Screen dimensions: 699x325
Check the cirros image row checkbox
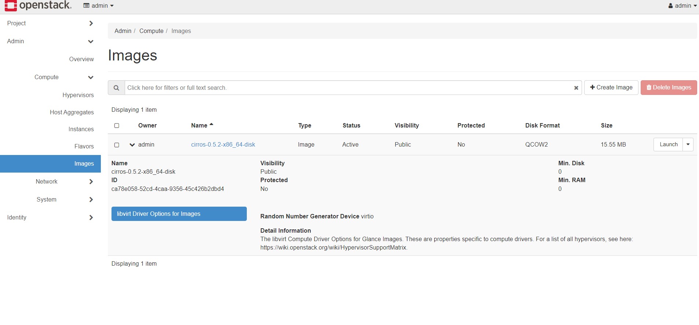pos(117,145)
